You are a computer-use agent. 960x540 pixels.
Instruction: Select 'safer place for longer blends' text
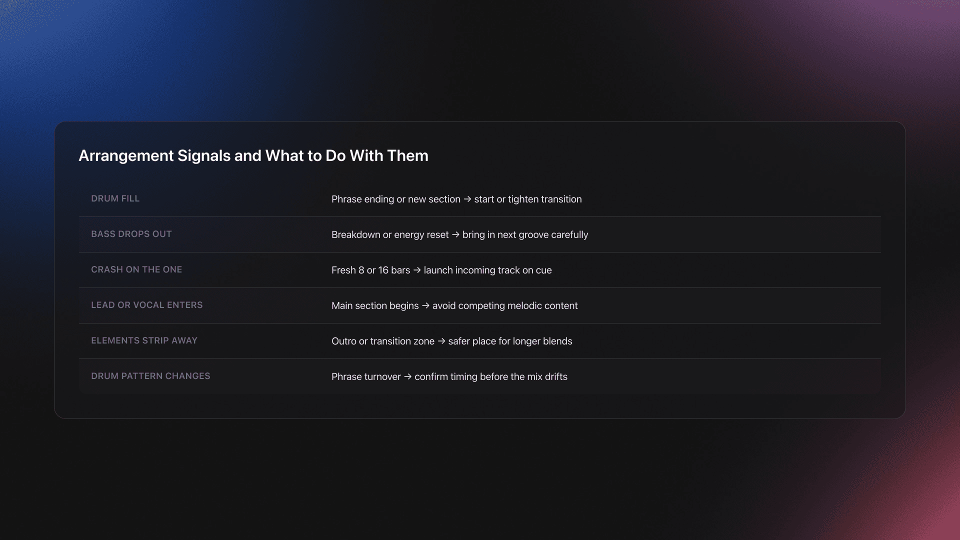[x=510, y=341]
